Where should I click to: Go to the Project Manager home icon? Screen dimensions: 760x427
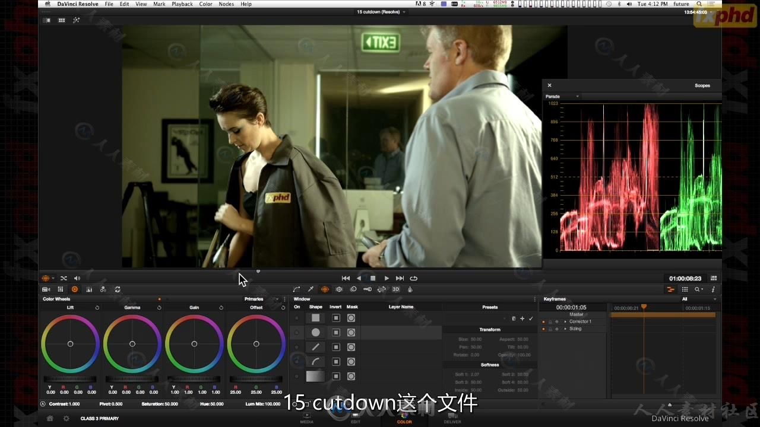tap(50, 418)
